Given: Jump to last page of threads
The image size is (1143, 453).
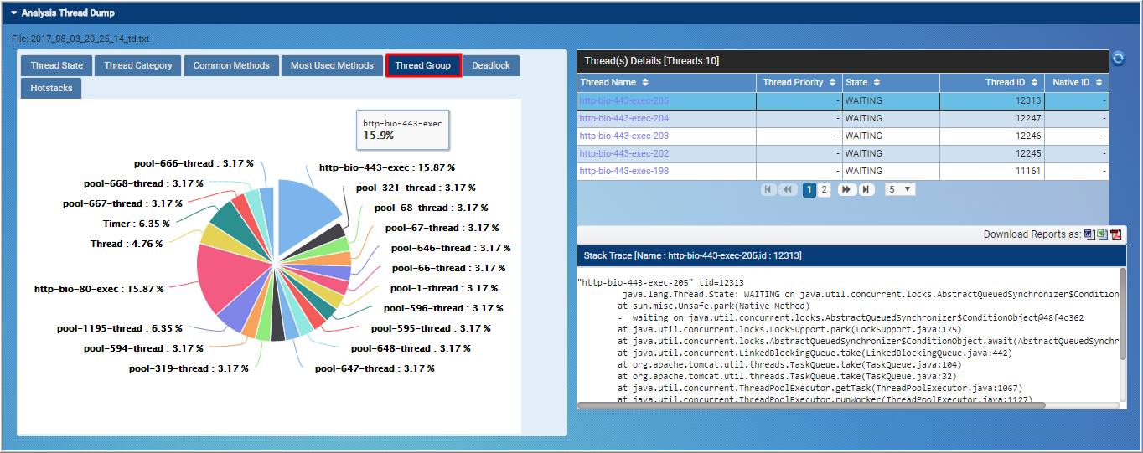Looking at the screenshot, I should 866,190.
